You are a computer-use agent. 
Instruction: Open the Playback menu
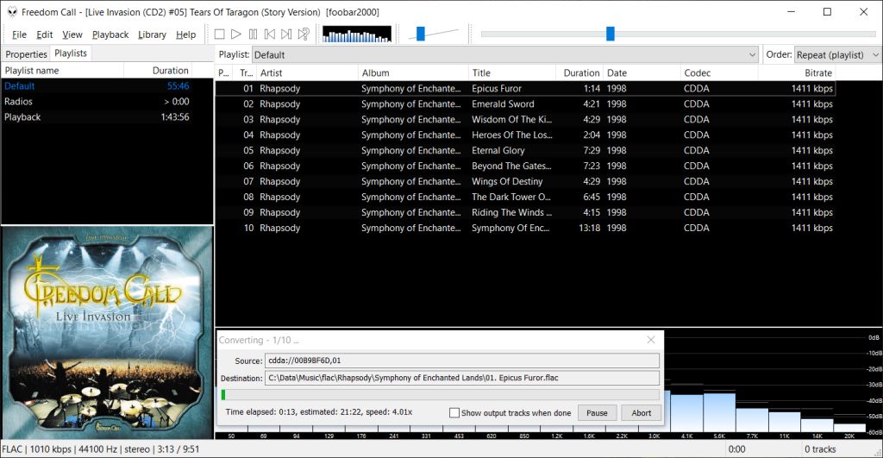110,35
